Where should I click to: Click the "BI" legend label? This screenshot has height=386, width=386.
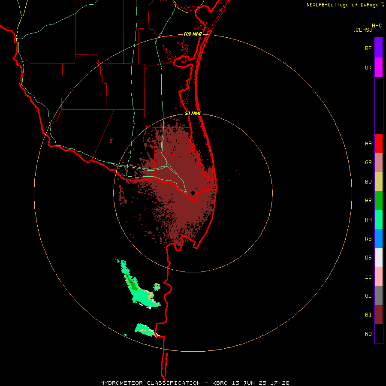coord(368,315)
